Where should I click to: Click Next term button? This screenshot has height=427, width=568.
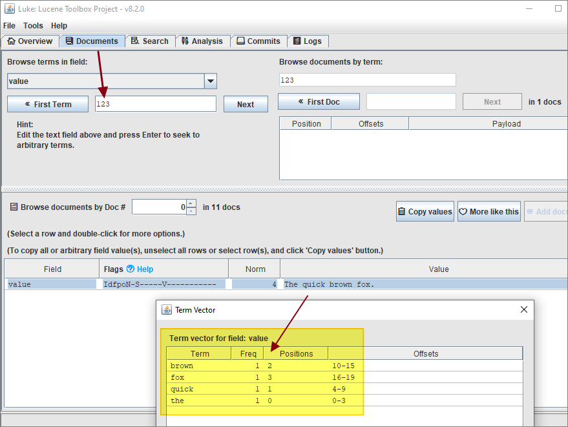click(246, 105)
